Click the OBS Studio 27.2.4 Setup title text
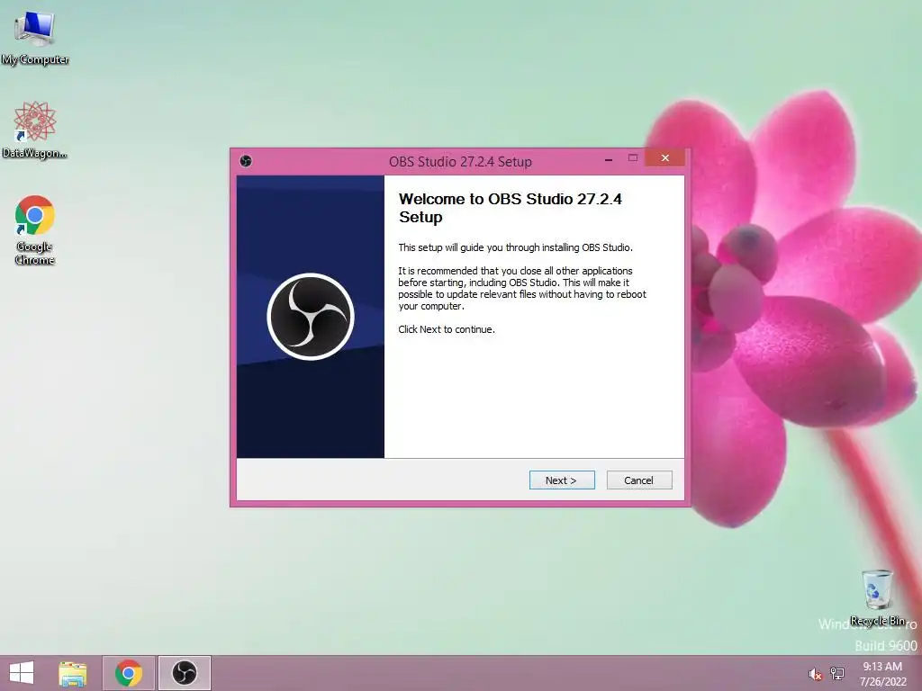The width and height of the screenshot is (922, 691). [460, 162]
